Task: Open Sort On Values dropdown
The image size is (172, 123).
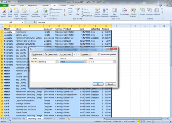Action: [86, 62]
